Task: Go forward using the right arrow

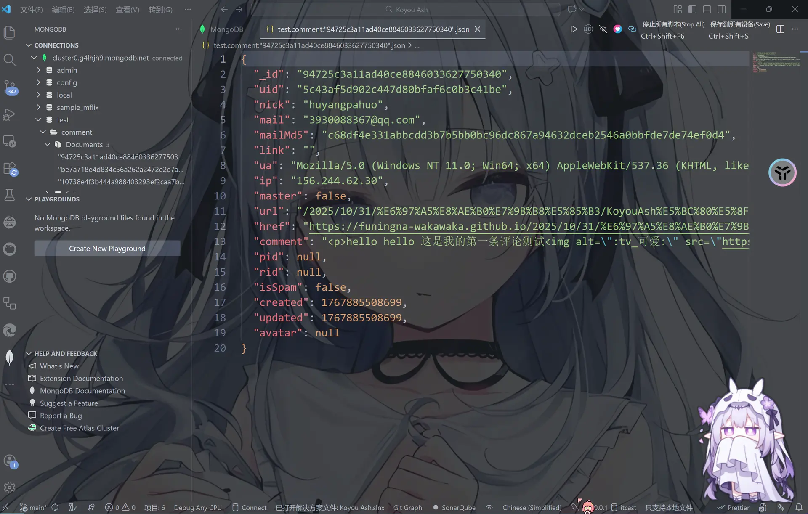Action: [x=239, y=9]
